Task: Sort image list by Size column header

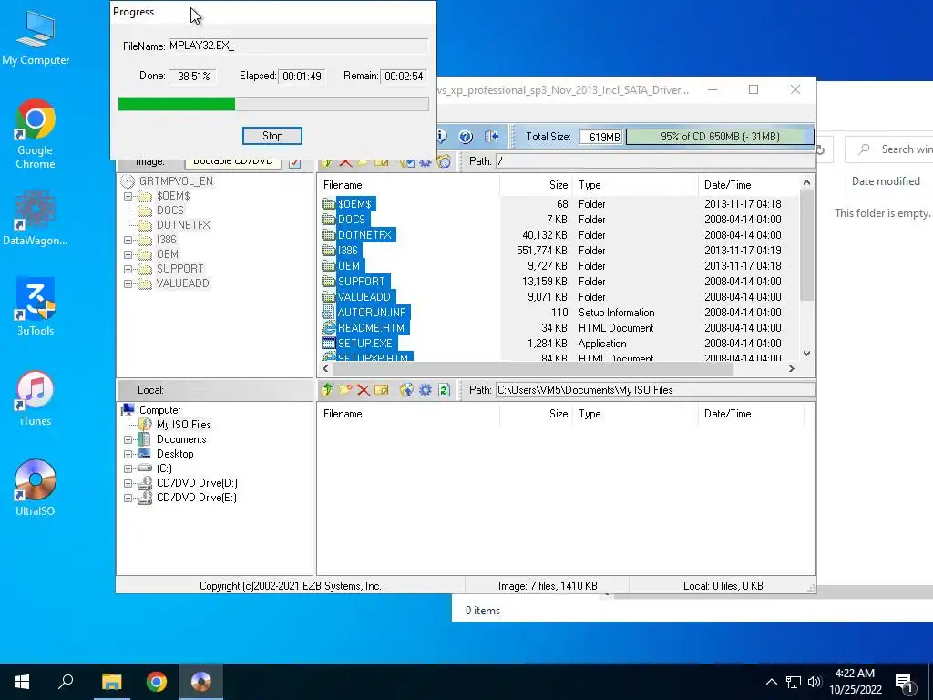Action: point(536,185)
